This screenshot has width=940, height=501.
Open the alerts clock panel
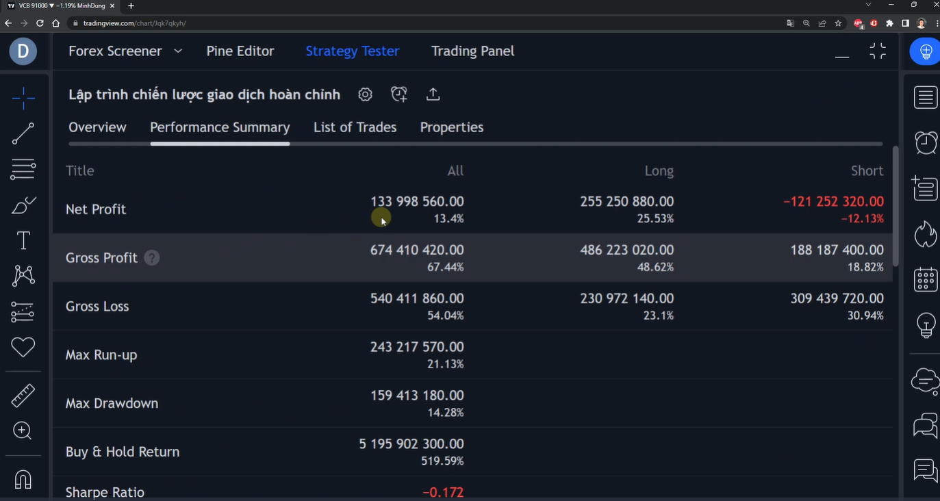point(925,142)
